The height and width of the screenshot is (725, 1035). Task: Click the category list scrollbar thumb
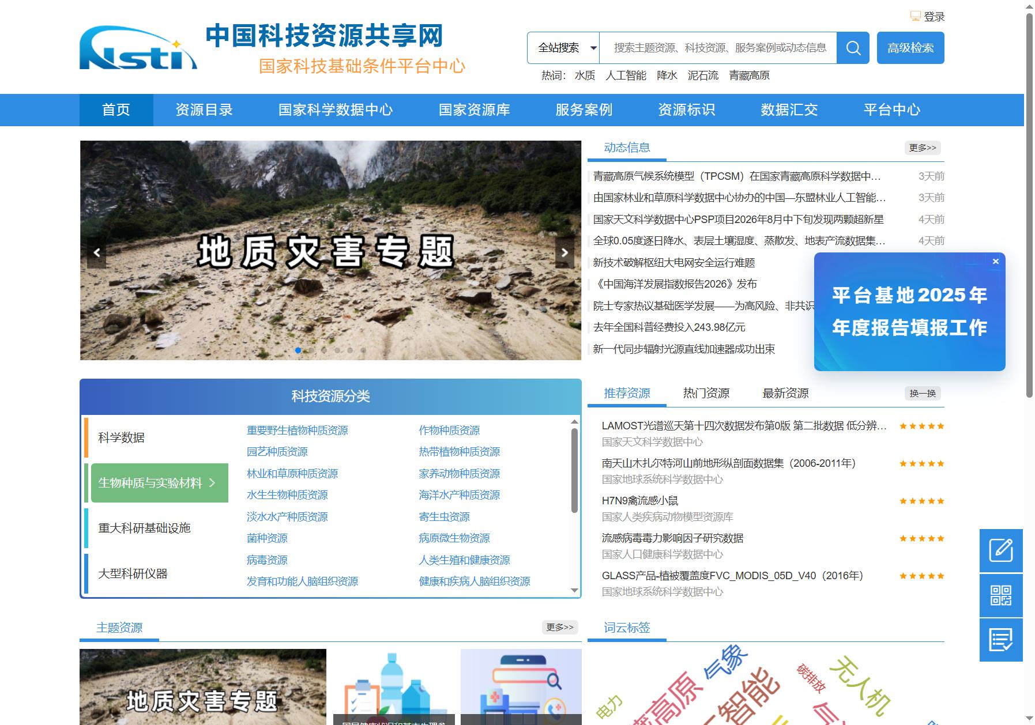[574, 470]
